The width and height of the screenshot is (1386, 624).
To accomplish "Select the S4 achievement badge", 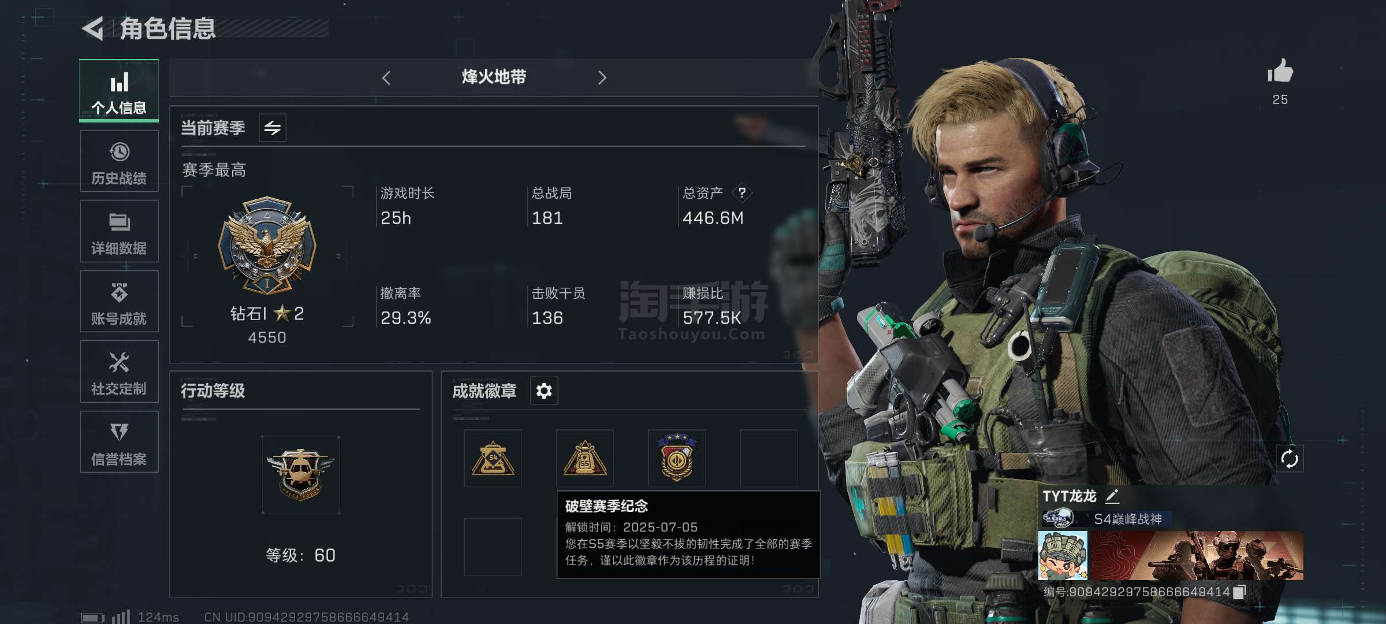I will tap(493, 459).
